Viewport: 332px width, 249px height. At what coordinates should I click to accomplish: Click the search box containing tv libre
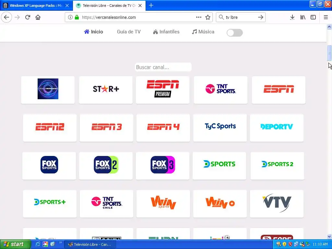pyautogui.click(x=241, y=17)
